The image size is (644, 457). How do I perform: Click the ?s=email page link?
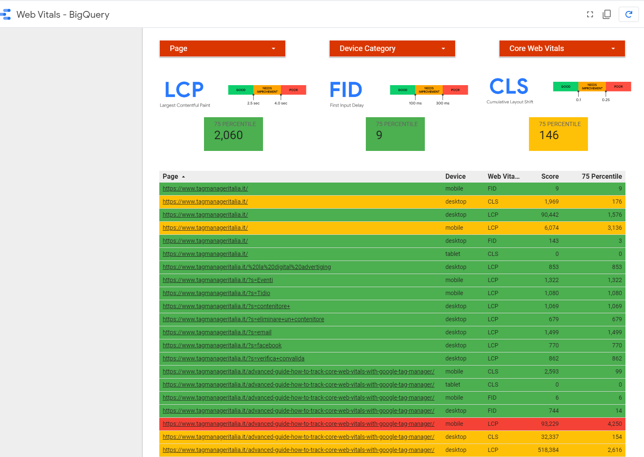(217, 332)
